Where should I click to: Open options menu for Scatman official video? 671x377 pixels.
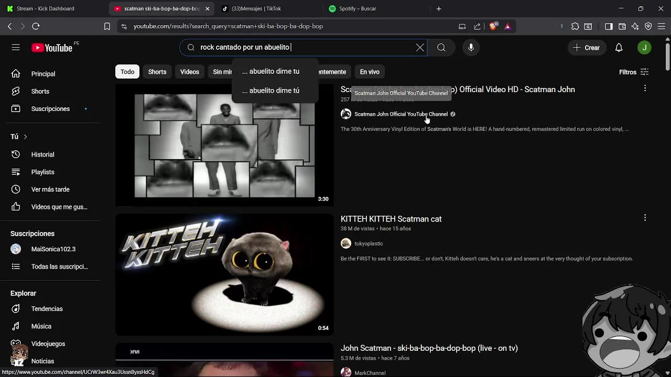pos(645,88)
